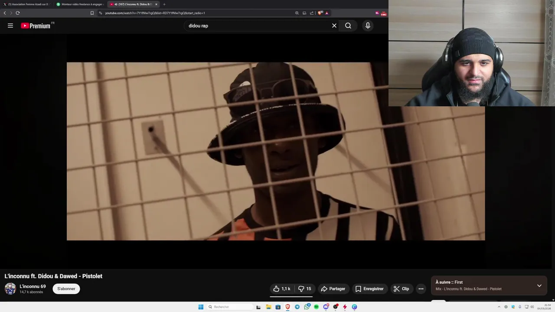
Task: Start voice search with the microphone
Action: [x=368, y=26]
